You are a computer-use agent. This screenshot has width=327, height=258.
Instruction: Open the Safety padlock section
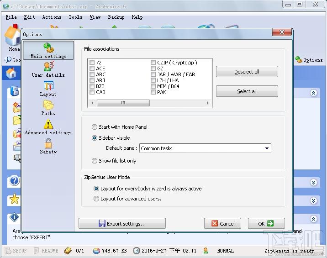tap(48, 146)
